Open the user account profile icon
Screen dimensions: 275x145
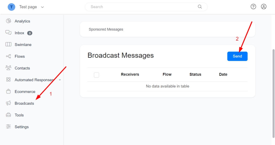(264, 7)
